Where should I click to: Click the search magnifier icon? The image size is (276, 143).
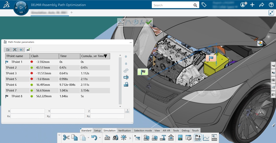195,5
